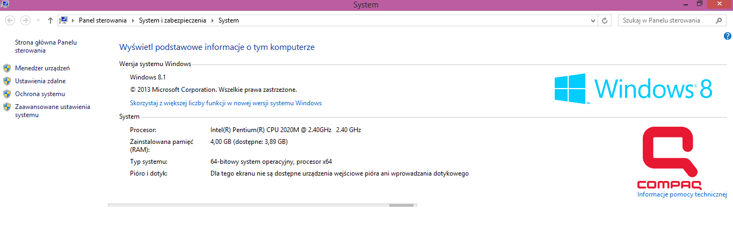The image size is (733, 247).
Task: Click shield icon next to 'Menedżer urządzeń'
Action: click(x=7, y=68)
